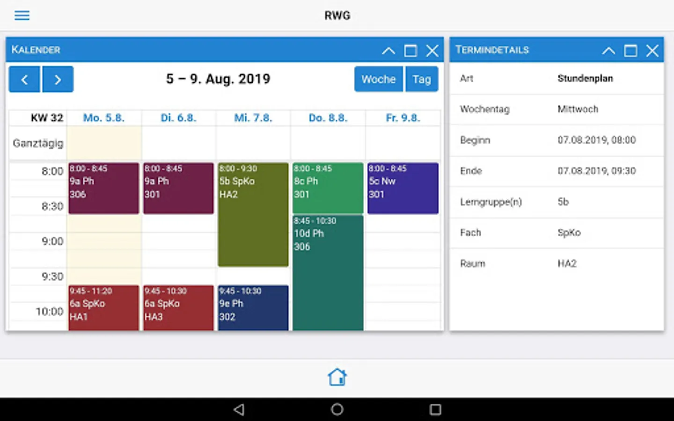Select Di. 6.8. day header
This screenshot has width=674, height=421.
tap(178, 118)
